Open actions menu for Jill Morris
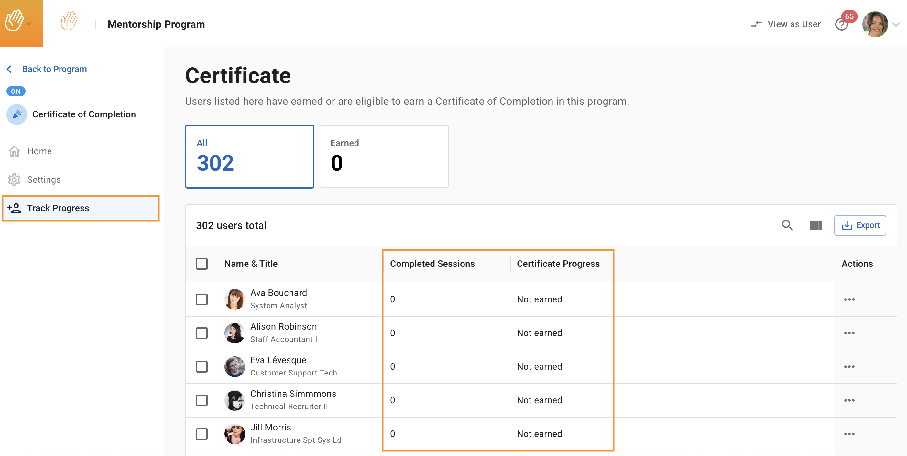 coord(849,434)
